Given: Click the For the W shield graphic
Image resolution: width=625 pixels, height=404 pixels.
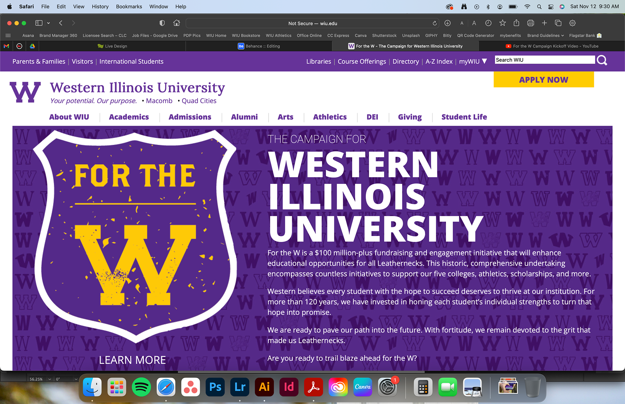Looking at the screenshot, I should pyautogui.click(x=135, y=236).
